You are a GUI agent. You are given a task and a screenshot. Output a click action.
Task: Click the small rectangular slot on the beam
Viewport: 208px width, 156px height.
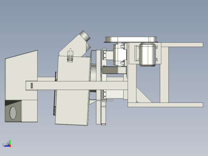[x=32, y=86]
